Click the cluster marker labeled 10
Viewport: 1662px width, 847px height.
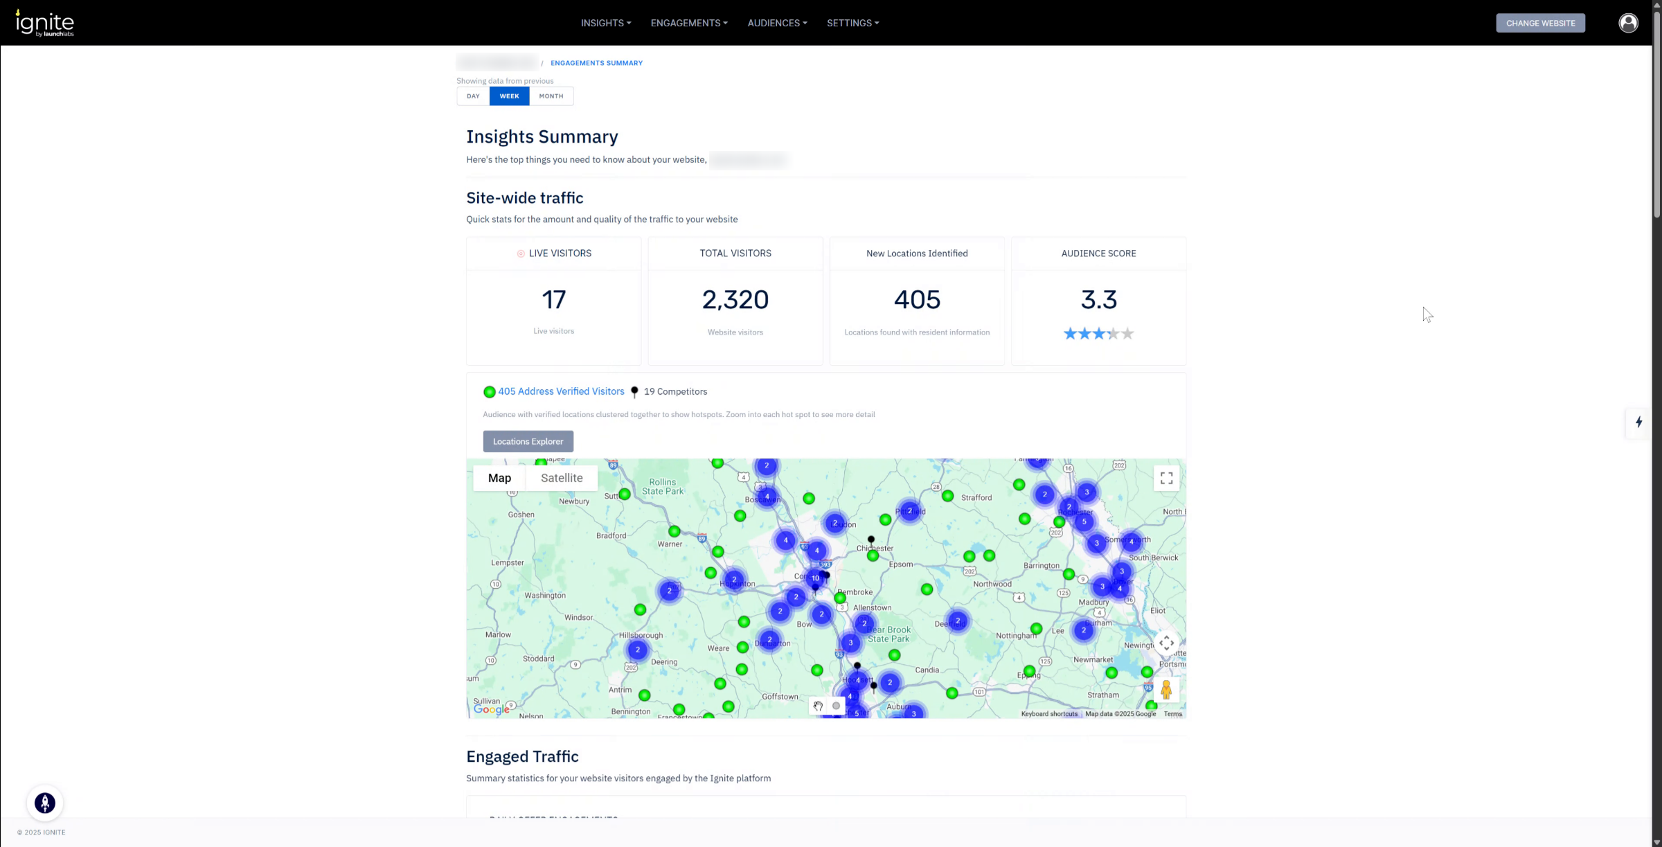[816, 578]
